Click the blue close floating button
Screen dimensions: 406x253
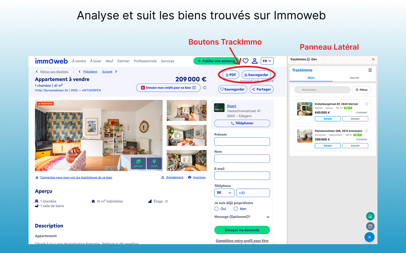[x=370, y=237]
